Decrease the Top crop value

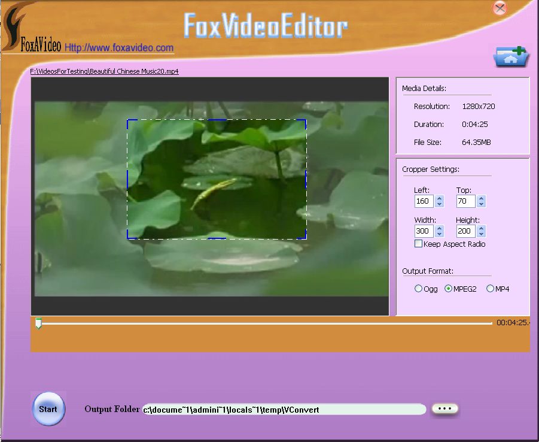481,204
